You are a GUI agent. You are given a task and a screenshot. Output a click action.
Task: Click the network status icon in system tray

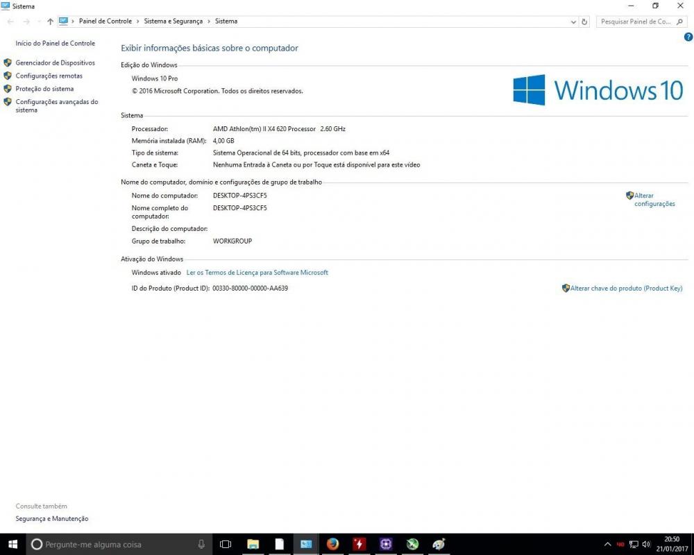coord(633,544)
